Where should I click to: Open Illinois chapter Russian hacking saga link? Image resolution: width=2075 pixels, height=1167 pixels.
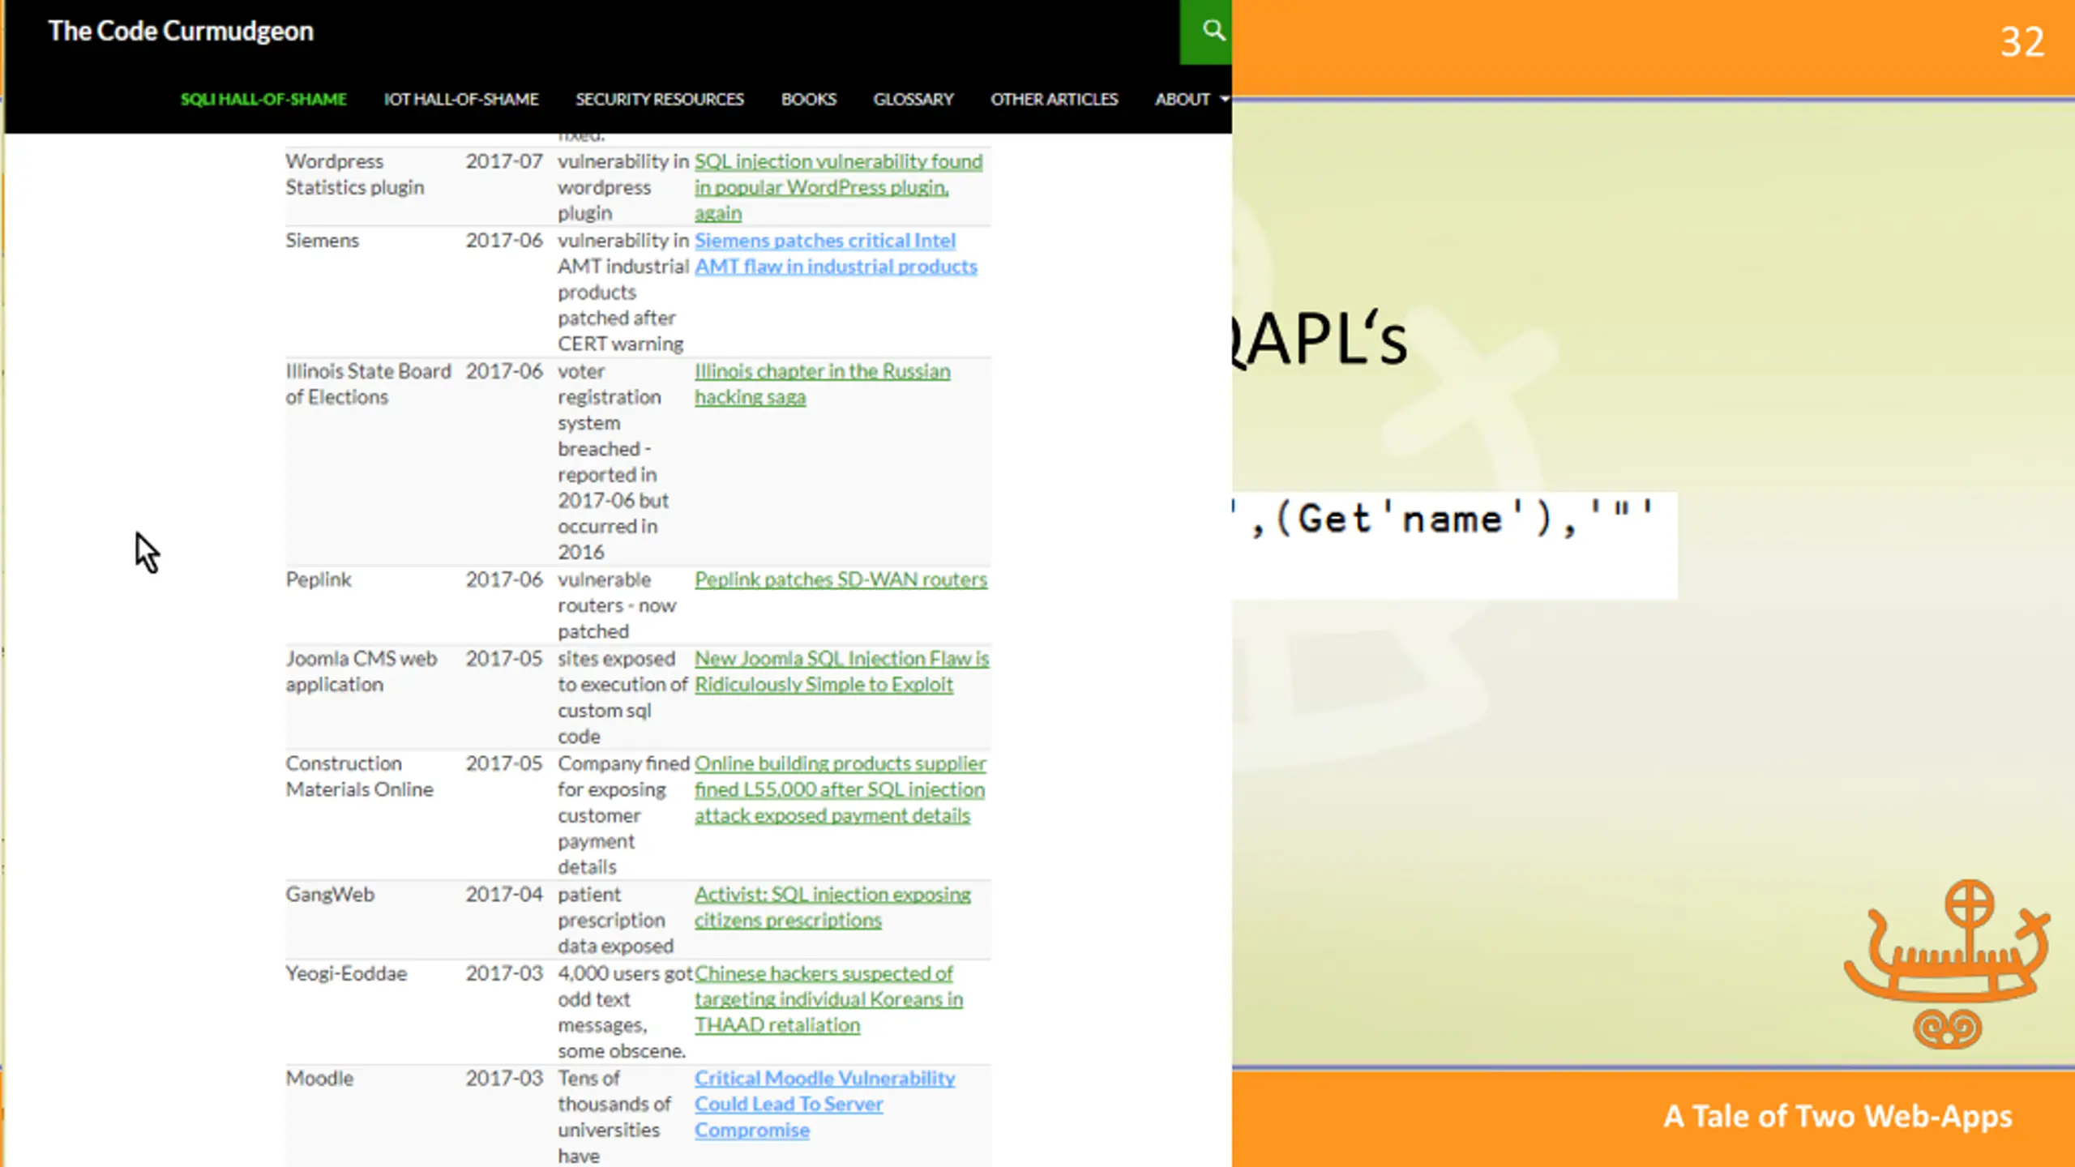(821, 371)
